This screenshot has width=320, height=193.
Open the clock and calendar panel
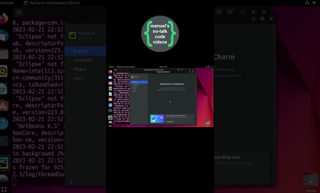163,67
